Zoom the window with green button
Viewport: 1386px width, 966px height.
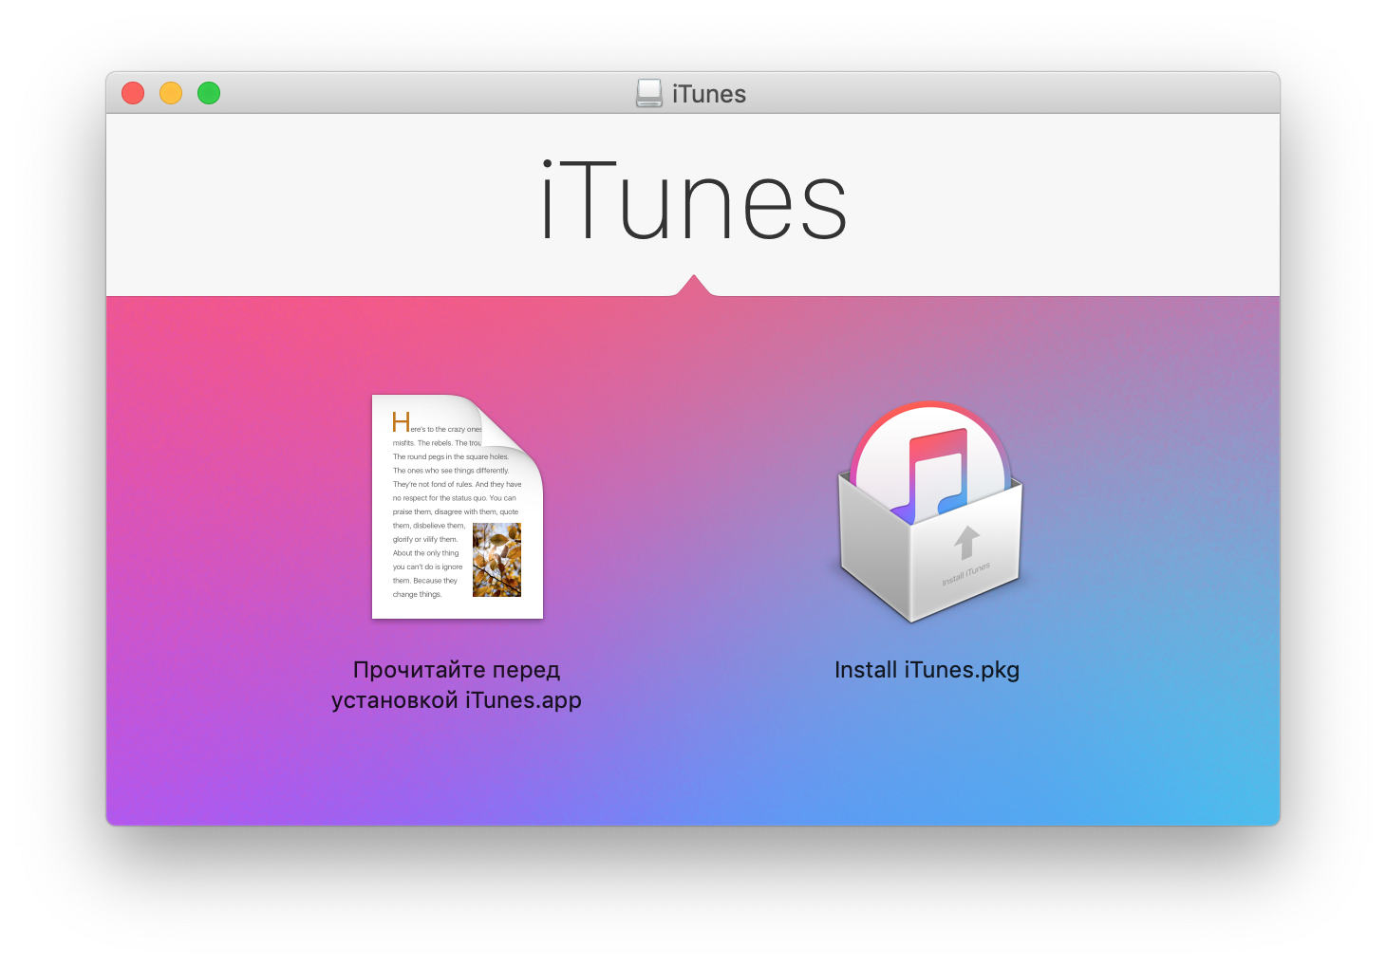(x=209, y=93)
